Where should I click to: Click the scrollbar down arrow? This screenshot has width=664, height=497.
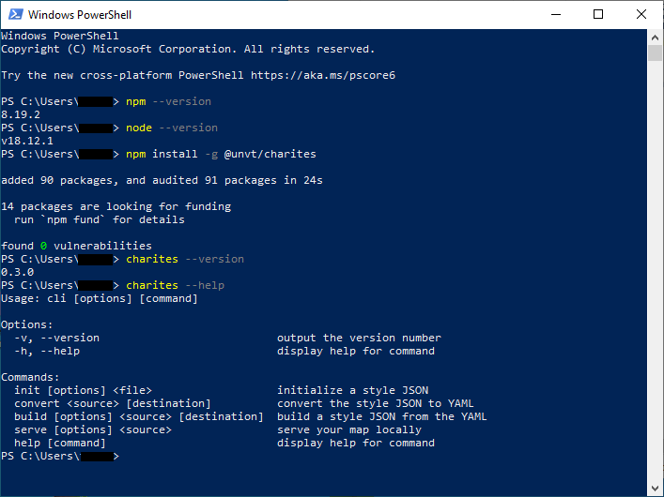pos(656,489)
